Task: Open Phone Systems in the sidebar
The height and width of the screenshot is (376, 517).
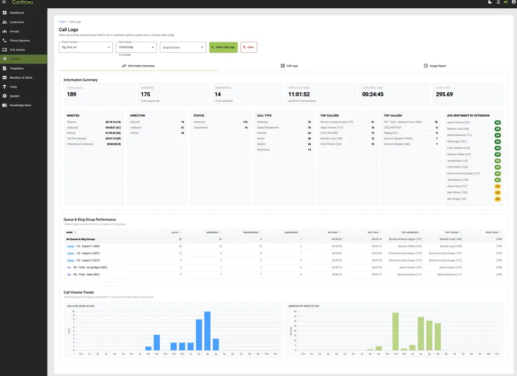Action: [x=23, y=41]
